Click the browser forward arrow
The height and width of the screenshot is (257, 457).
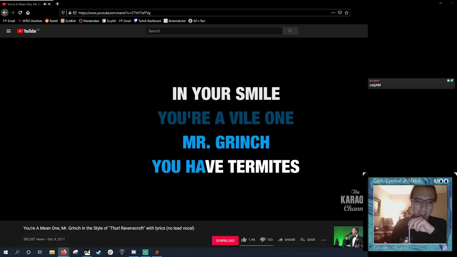pos(12,12)
